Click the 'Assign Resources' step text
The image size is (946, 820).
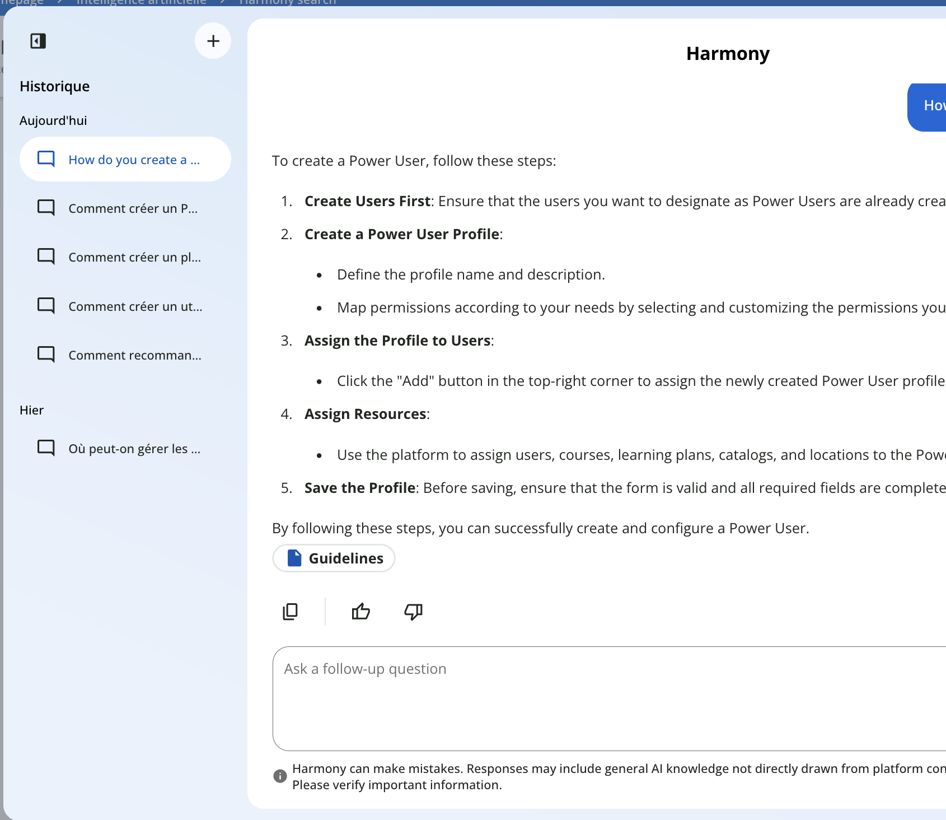click(x=366, y=414)
